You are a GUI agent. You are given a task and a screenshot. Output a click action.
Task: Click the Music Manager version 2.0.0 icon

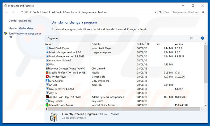pos(47,52)
